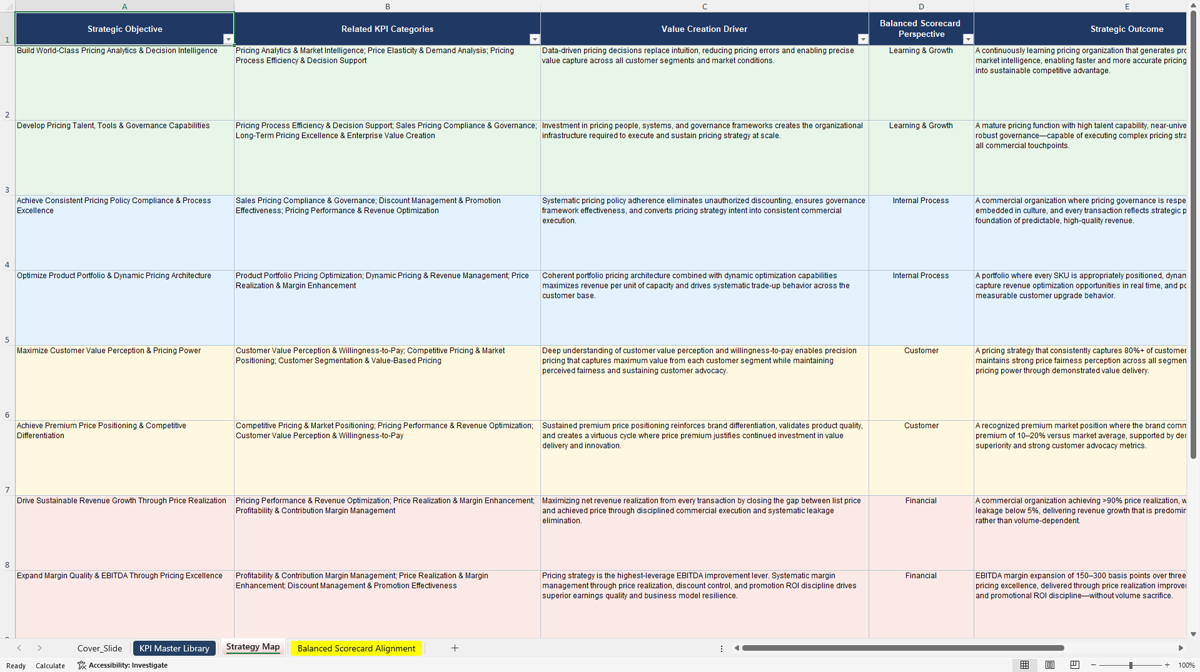This screenshot has height=672, width=1200.
Task: Open the Related KPI Categories filter dropdown
Action: 535,39
